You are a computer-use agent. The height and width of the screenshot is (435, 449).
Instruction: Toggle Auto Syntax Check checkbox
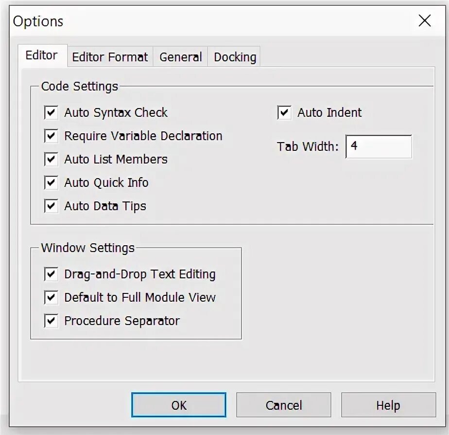coord(51,112)
